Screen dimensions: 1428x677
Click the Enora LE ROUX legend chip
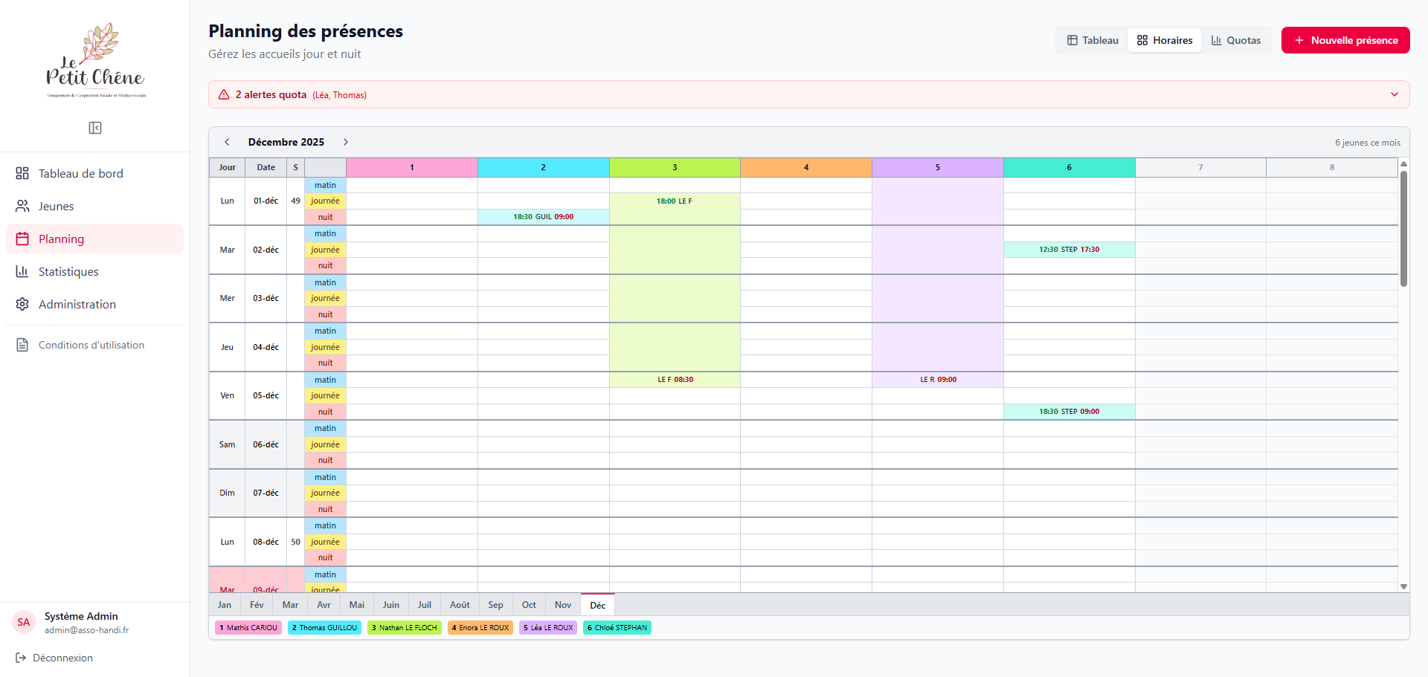click(480, 628)
